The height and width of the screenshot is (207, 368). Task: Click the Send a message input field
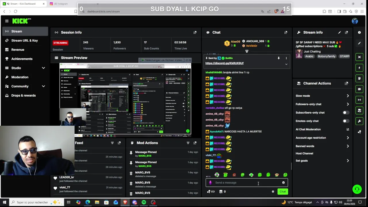click(247, 183)
